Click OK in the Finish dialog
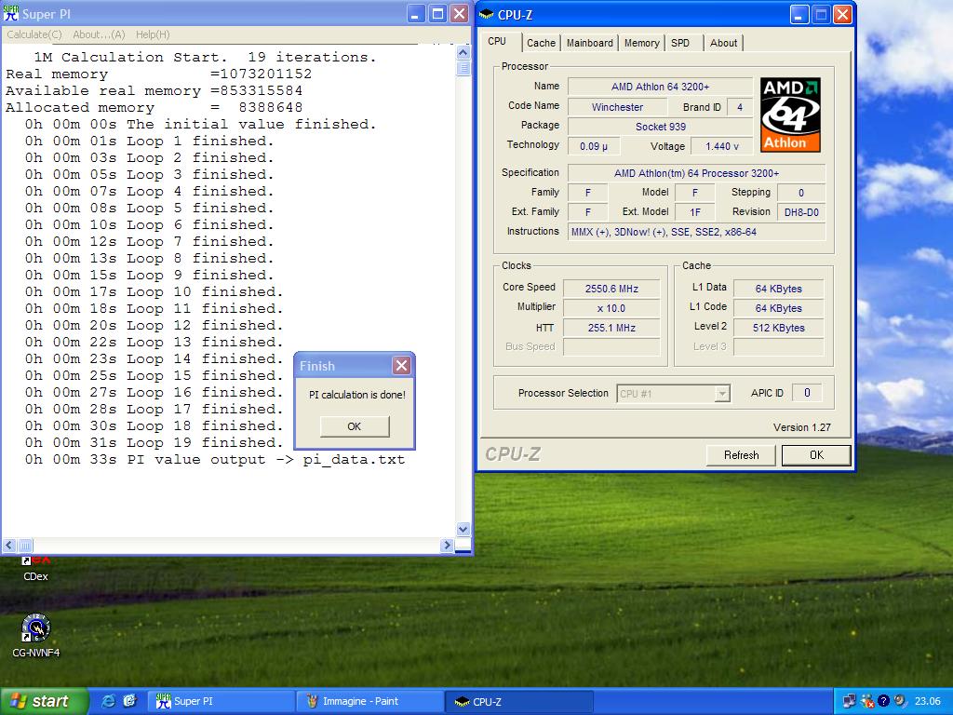This screenshot has height=715, width=953. 355,426
